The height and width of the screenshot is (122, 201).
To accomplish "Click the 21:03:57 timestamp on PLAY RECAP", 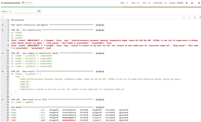I will 100,107.
